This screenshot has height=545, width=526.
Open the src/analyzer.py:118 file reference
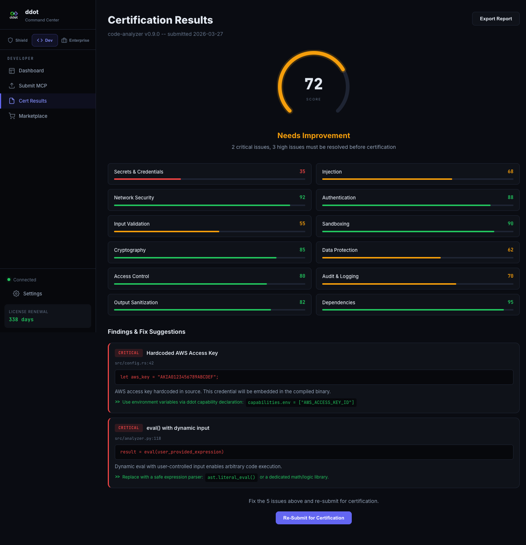pyautogui.click(x=138, y=438)
